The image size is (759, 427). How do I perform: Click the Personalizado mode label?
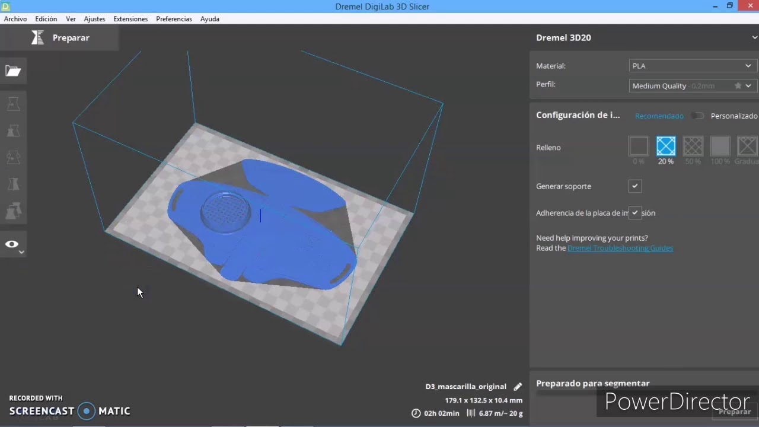734,116
